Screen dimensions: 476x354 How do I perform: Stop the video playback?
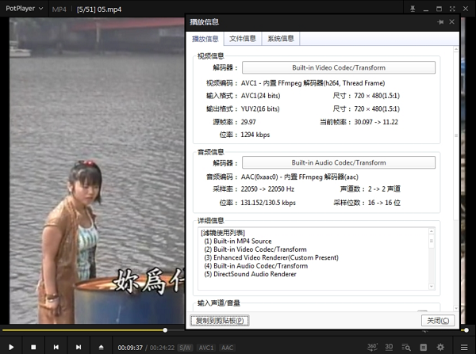(x=33, y=347)
